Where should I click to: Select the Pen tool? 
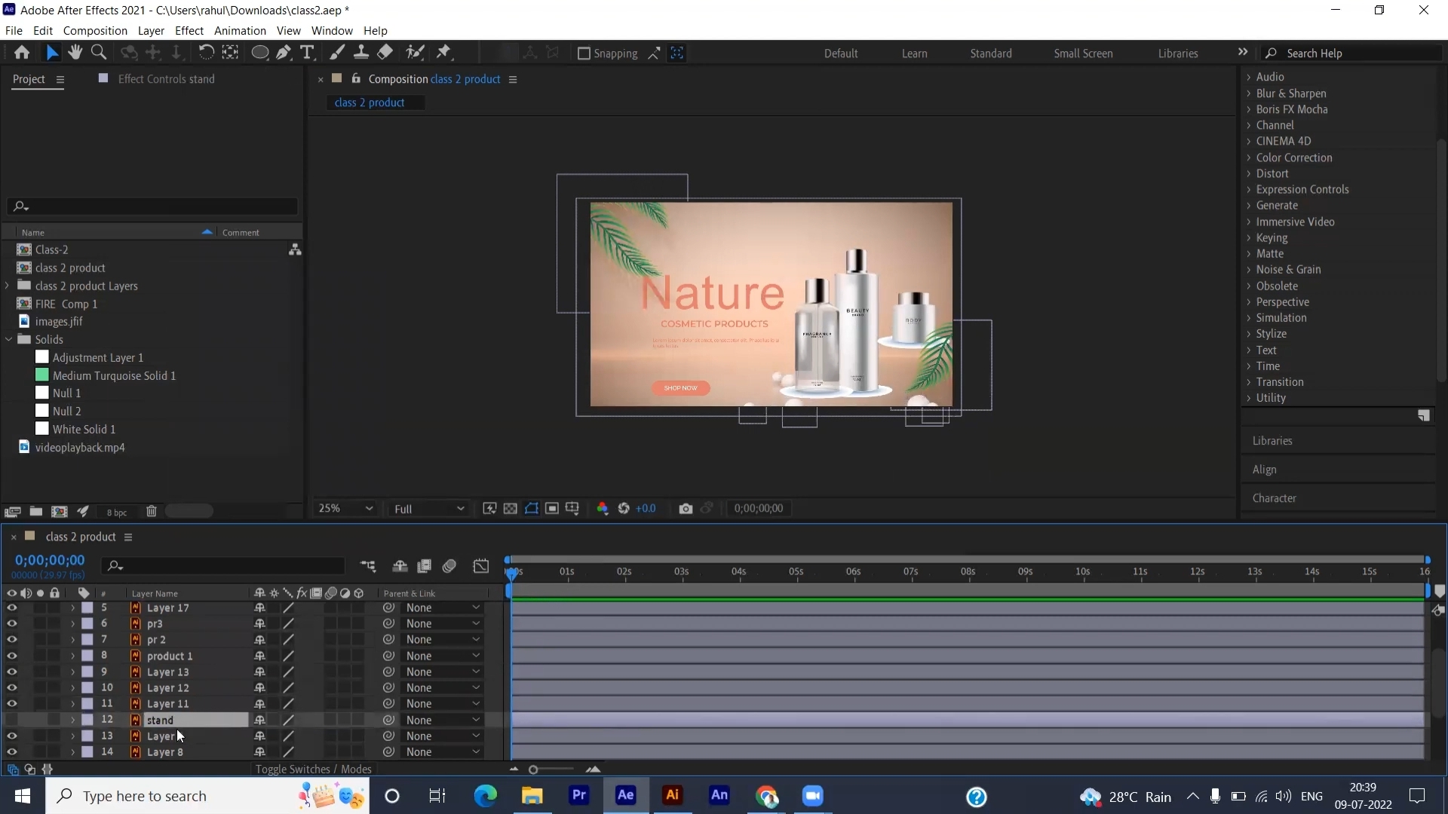(284, 53)
